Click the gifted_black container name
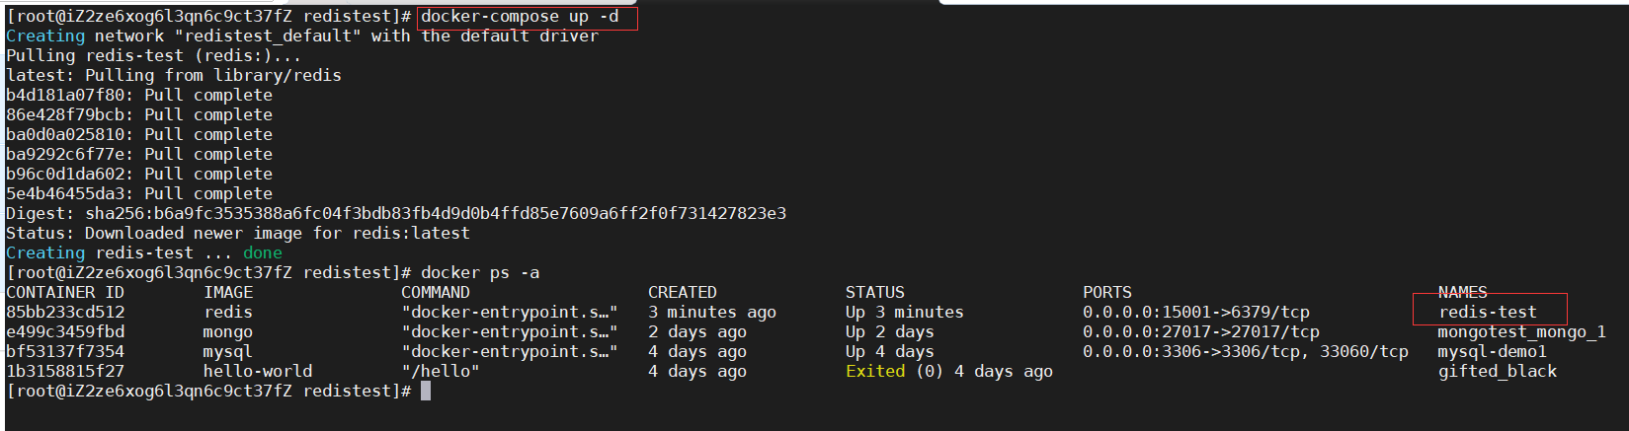The height and width of the screenshot is (431, 1629). coord(1497,371)
